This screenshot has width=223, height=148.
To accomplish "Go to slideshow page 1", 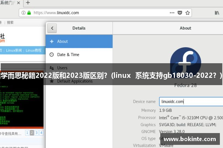I will click(27, 133).
